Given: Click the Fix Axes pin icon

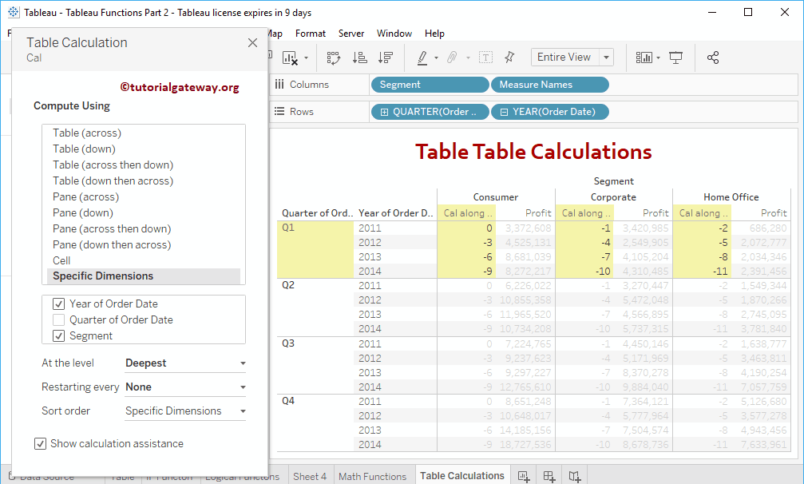Looking at the screenshot, I should point(509,58).
